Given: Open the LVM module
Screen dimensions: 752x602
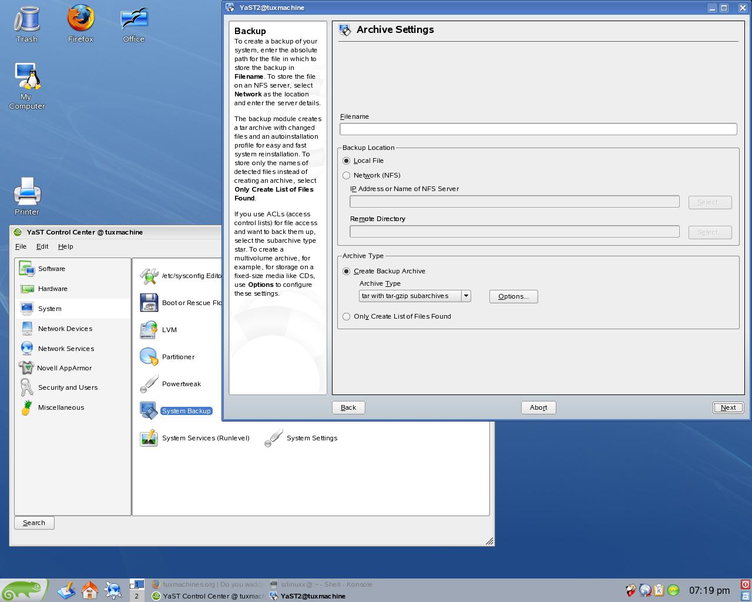Looking at the screenshot, I should click(158, 330).
